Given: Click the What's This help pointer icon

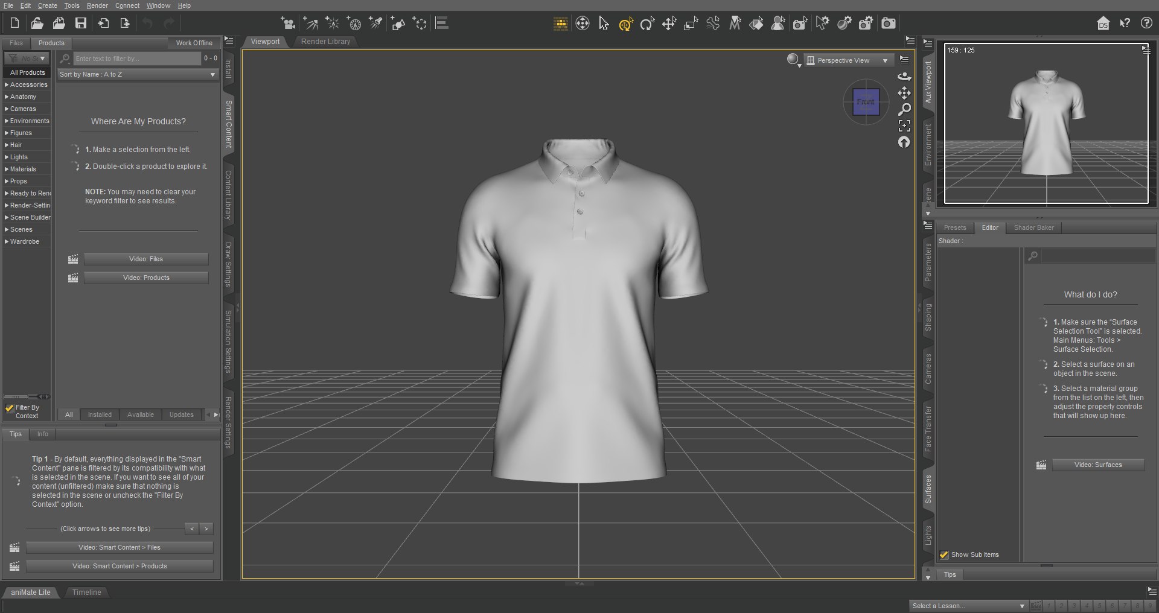Looking at the screenshot, I should 1125,24.
